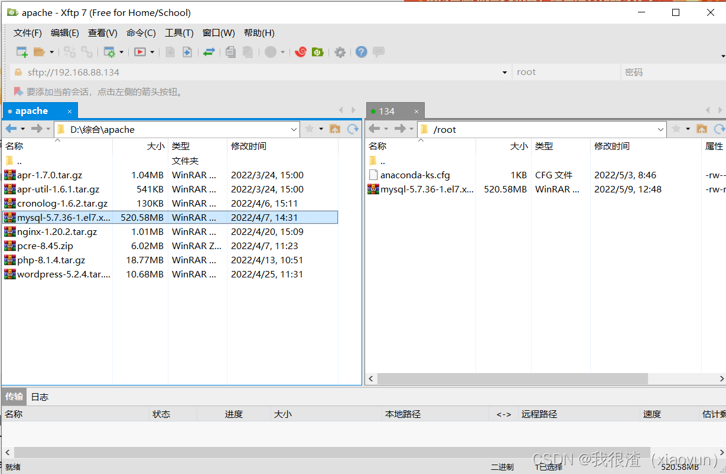Click the green-blue synchronize arrows icon
726x474 pixels.
point(209,52)
